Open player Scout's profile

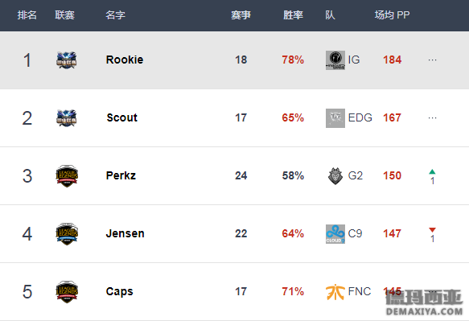tap(122, 117)
